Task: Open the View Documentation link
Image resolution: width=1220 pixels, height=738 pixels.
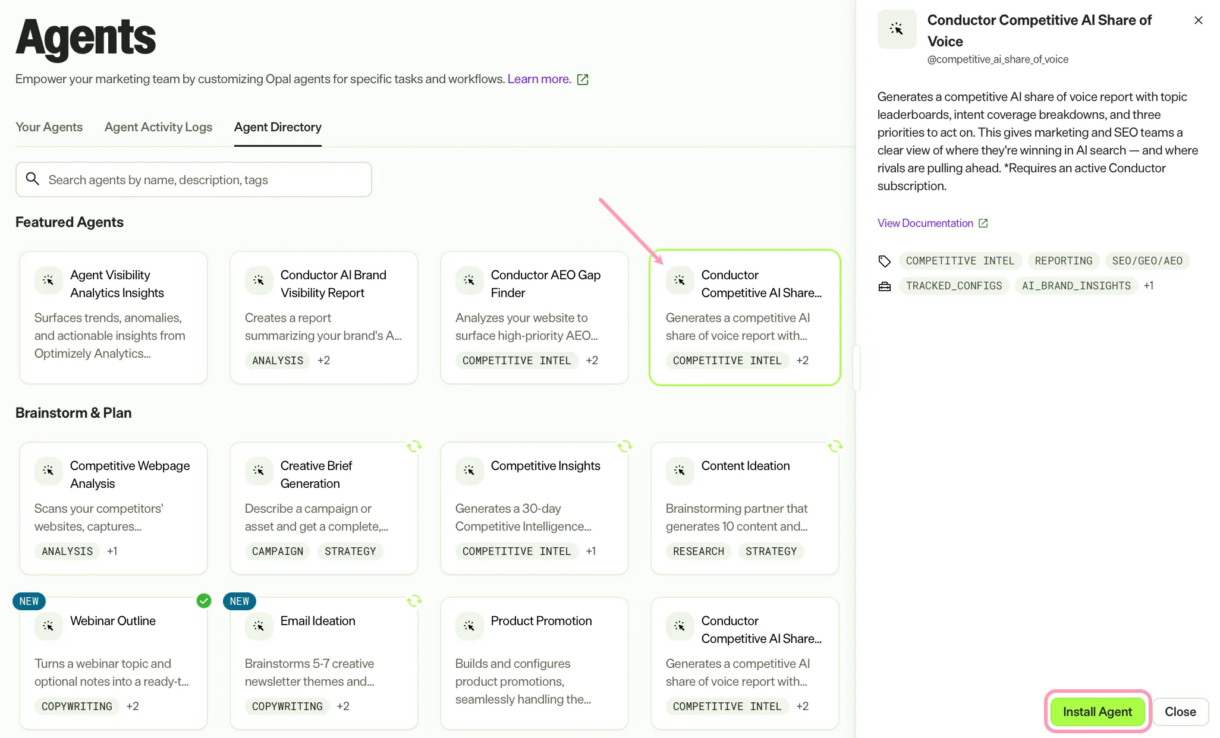Action: (925, 223)
